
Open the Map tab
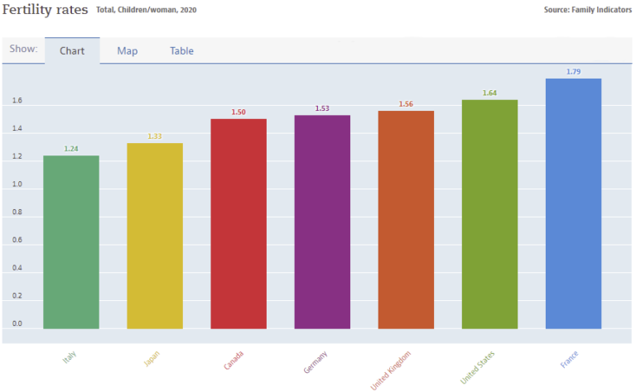point(128,50)
